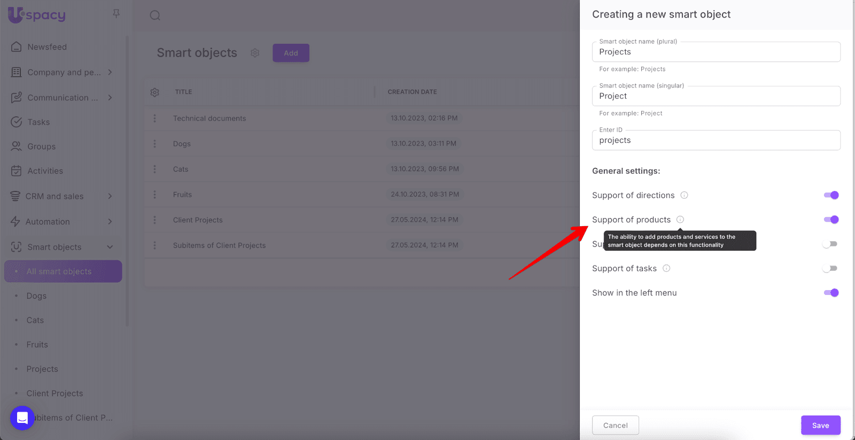The height and width of the screenshot is (440, 855).
Task: Toggle Show in the left menu switch
Action: 831,293
